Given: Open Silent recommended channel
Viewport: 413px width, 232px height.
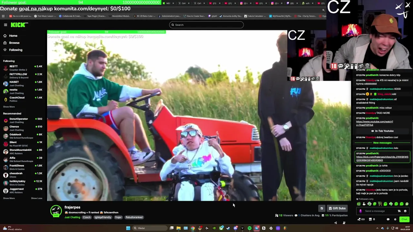Looking at the screenshot, I should click(23, 144).
